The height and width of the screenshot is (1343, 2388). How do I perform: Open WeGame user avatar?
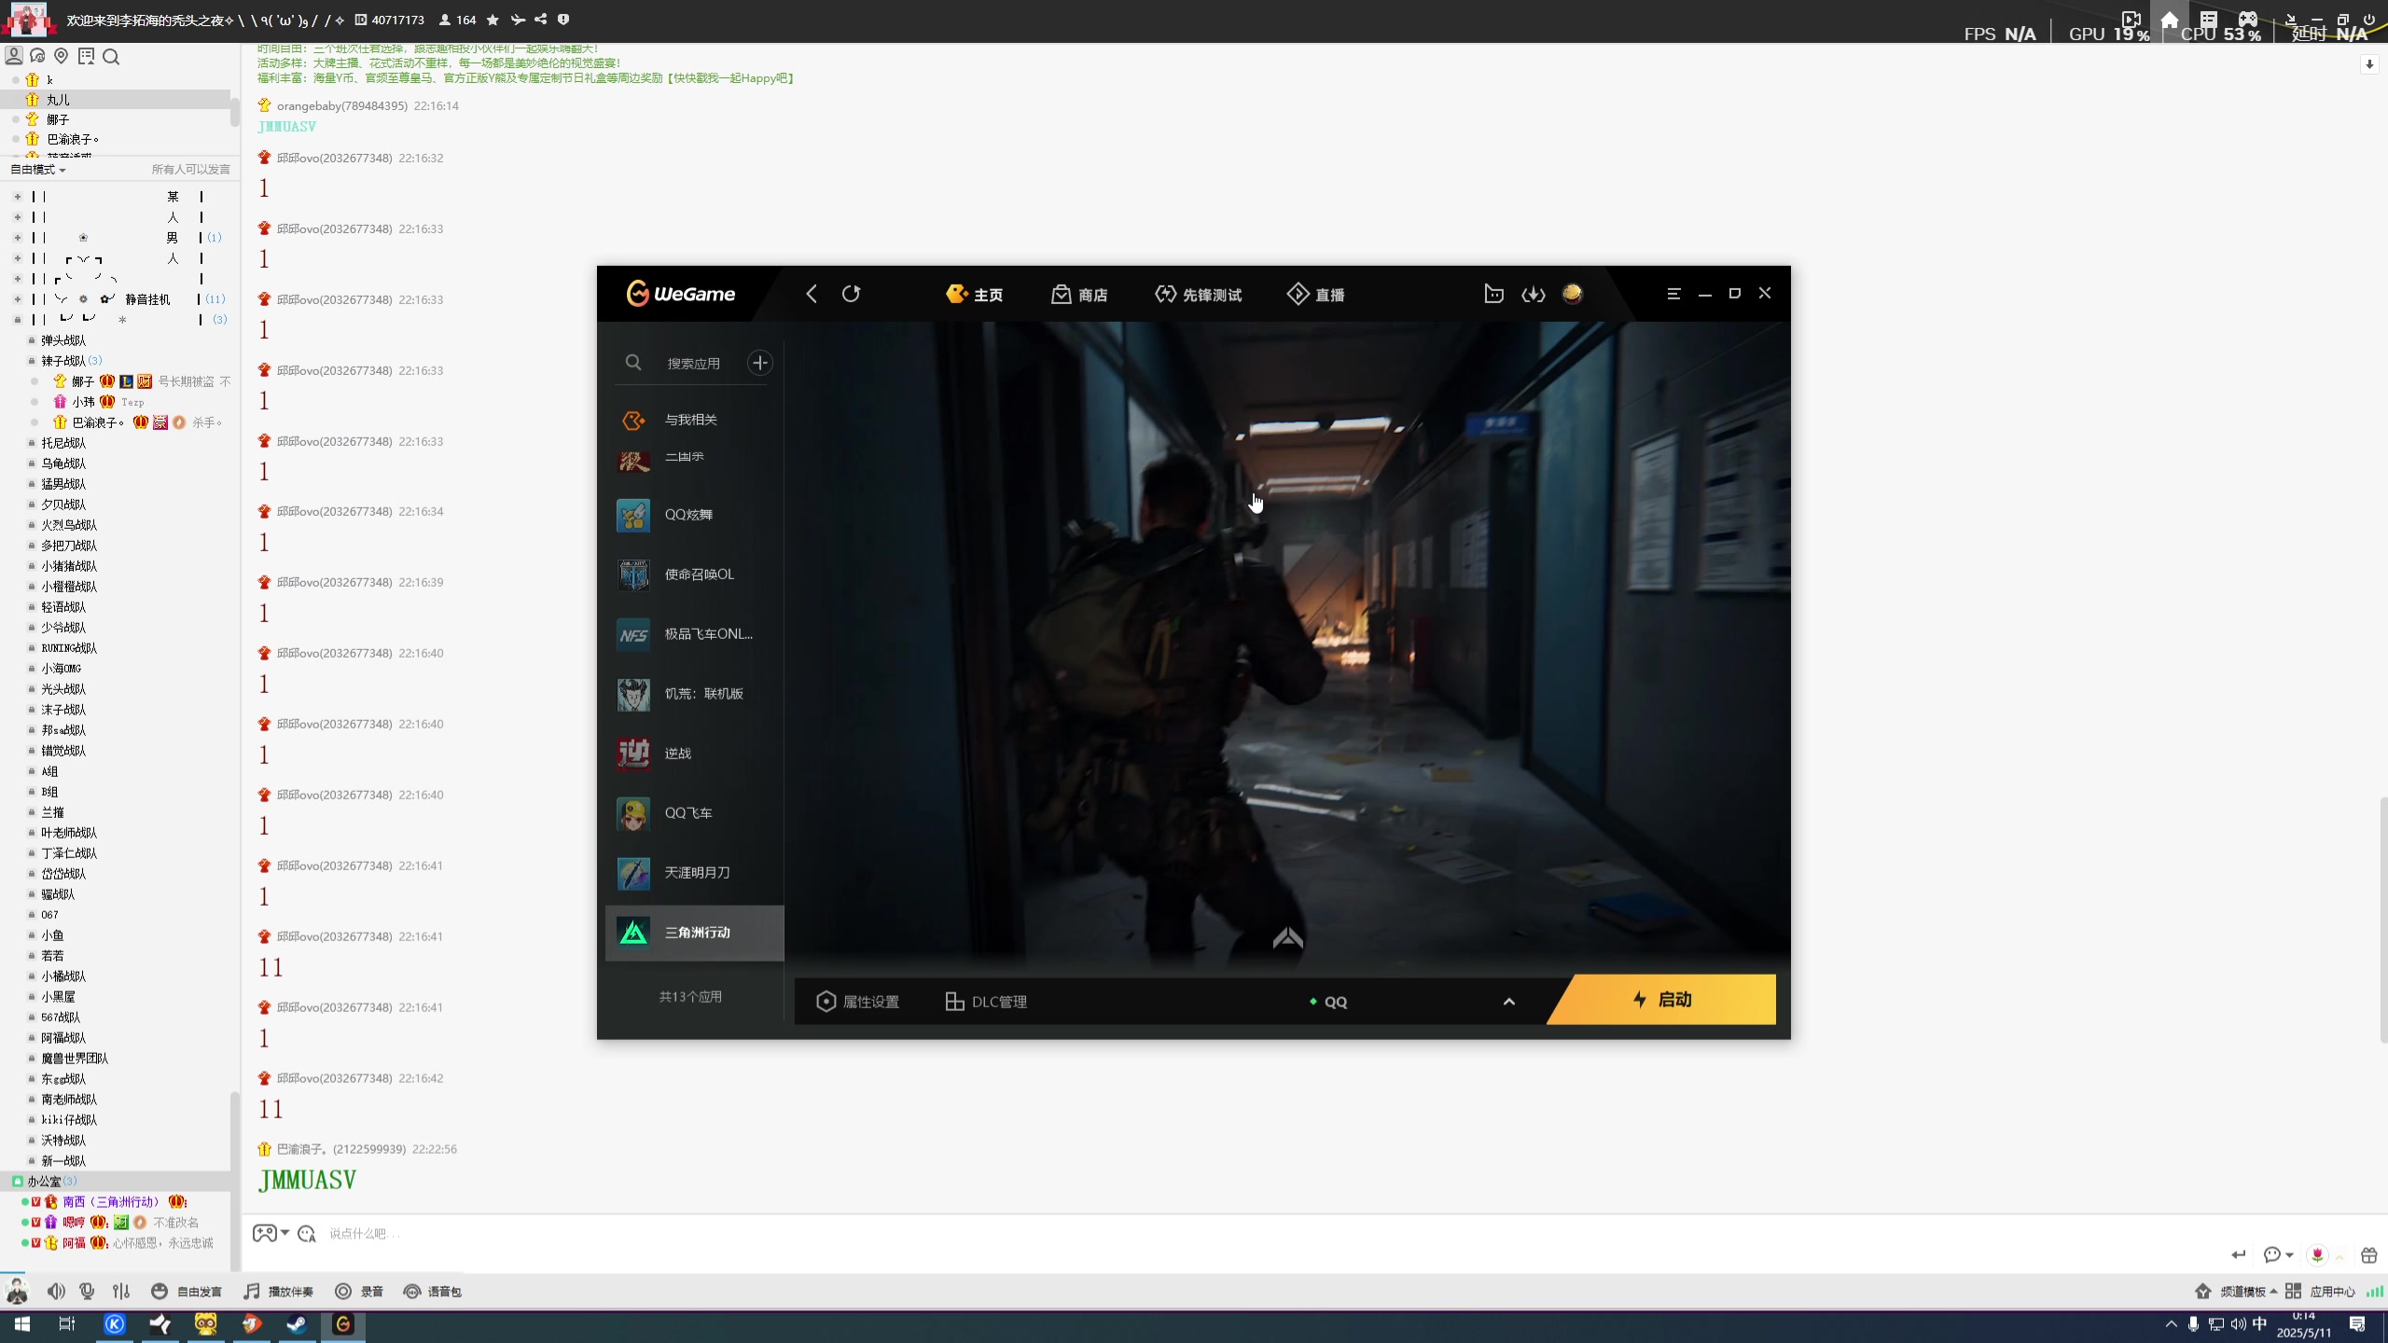[x=1573, y=294]
